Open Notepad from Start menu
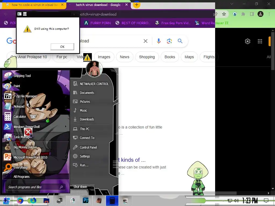Screen dimensions: 275x206 [x=36, y=106]
